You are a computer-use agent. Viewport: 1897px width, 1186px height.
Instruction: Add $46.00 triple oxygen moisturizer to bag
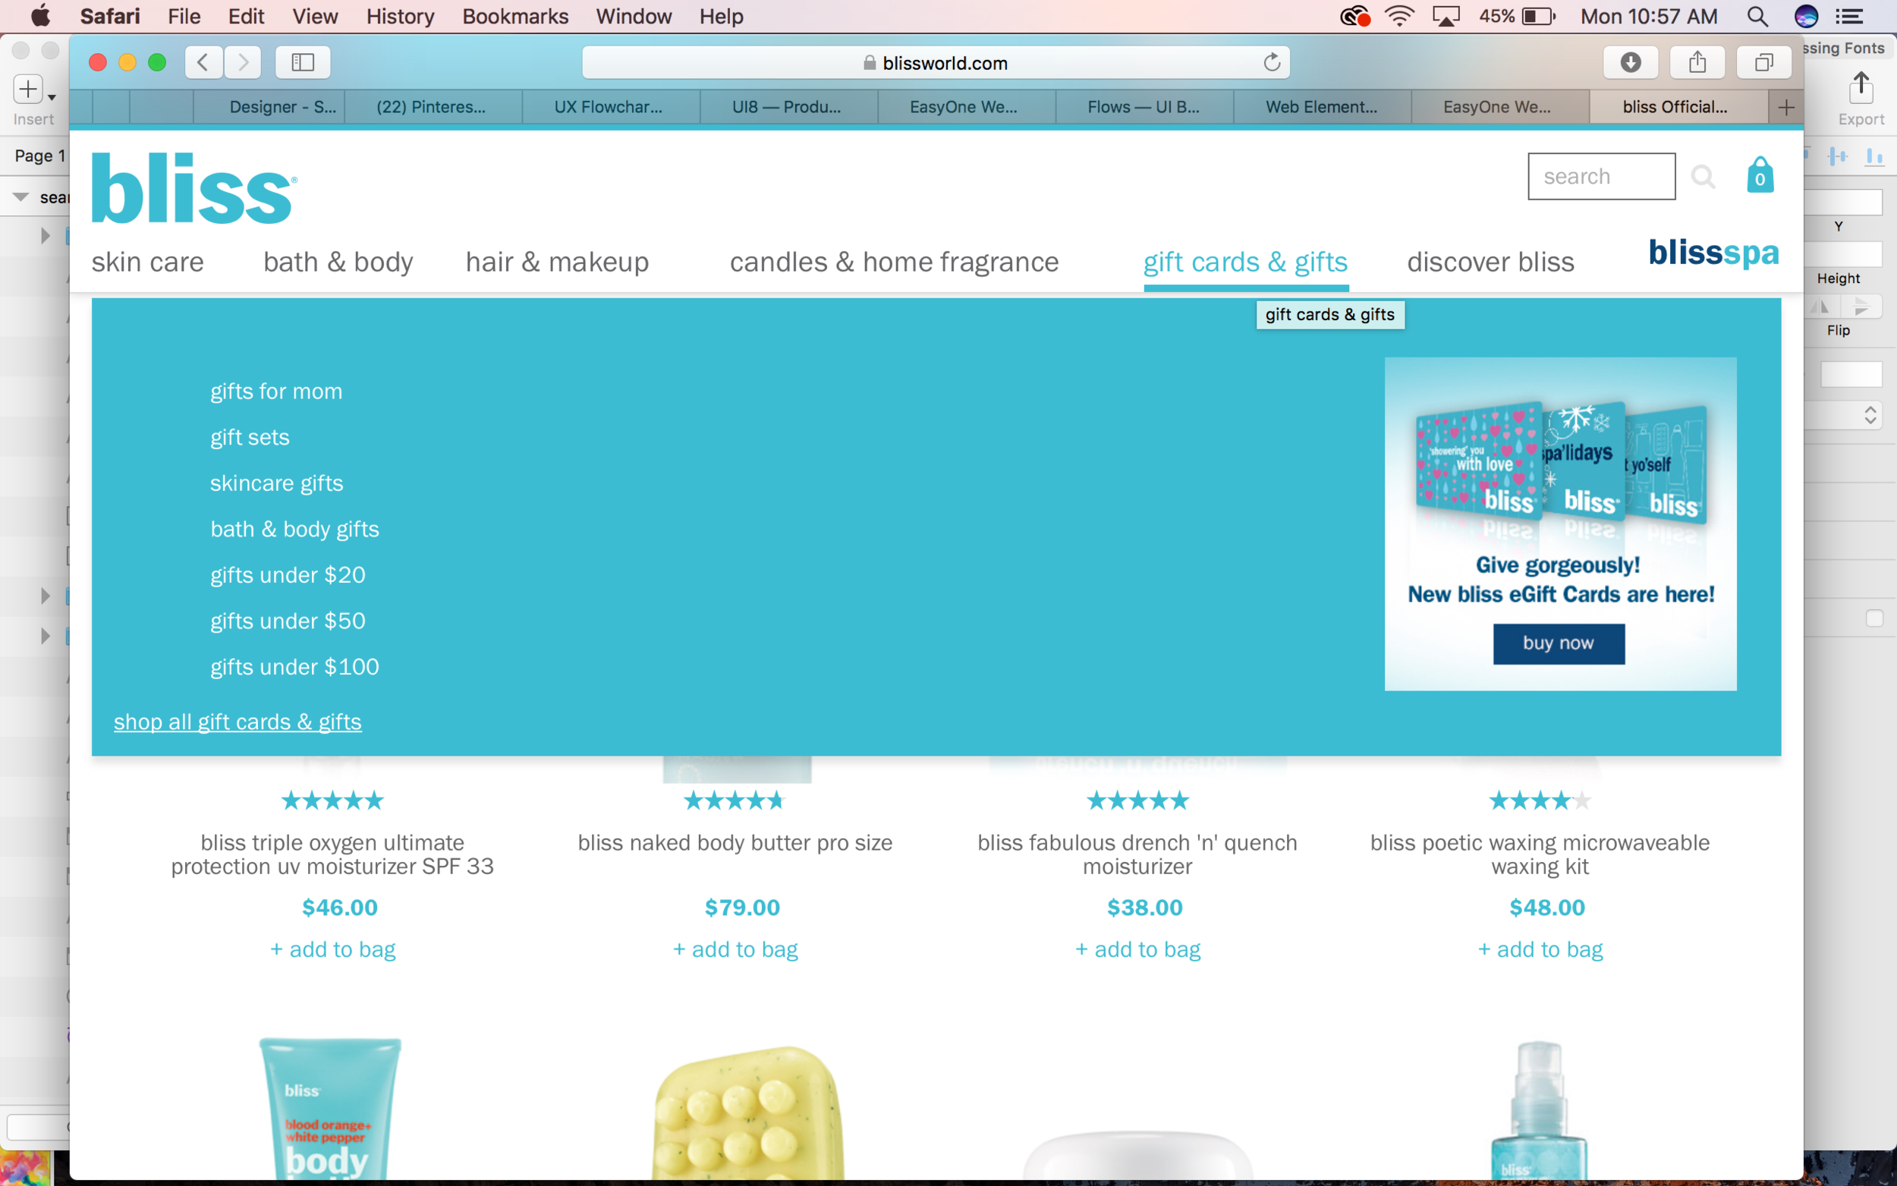tap(332, 950)
